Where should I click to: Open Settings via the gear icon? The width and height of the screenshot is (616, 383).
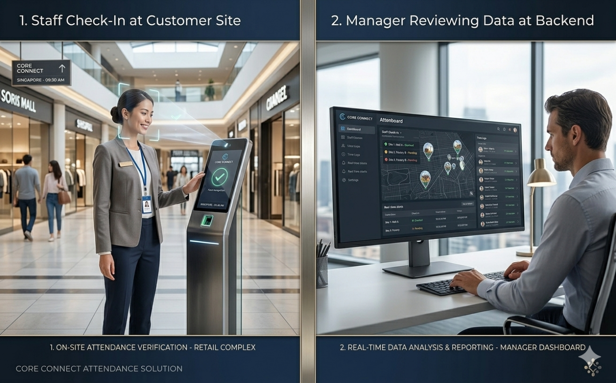point(344,180)
